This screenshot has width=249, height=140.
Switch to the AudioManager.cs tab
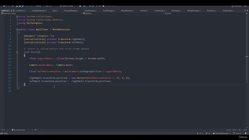(x=90, y=10)
